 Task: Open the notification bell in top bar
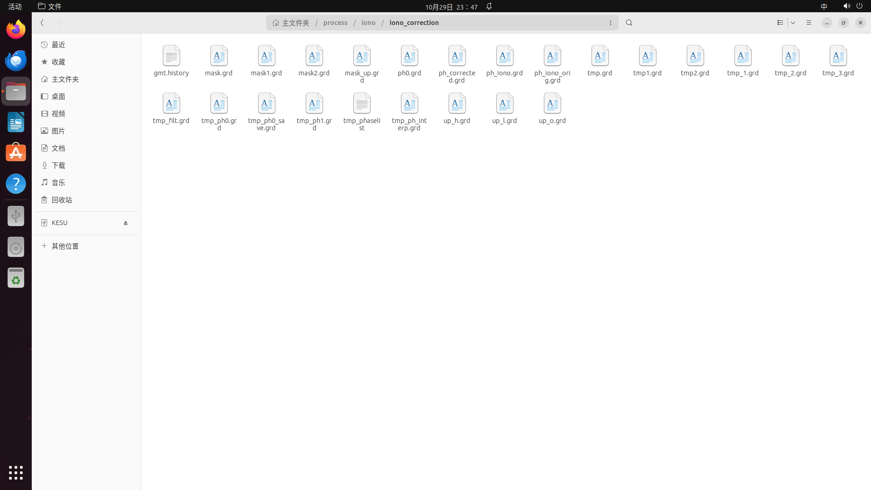coord(489,6)
